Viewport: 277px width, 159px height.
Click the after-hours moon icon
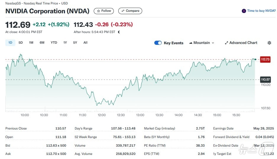pos(119,32)
